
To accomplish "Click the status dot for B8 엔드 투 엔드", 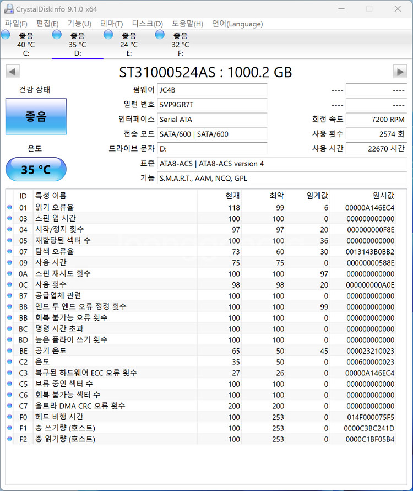I will click(10, 306).
